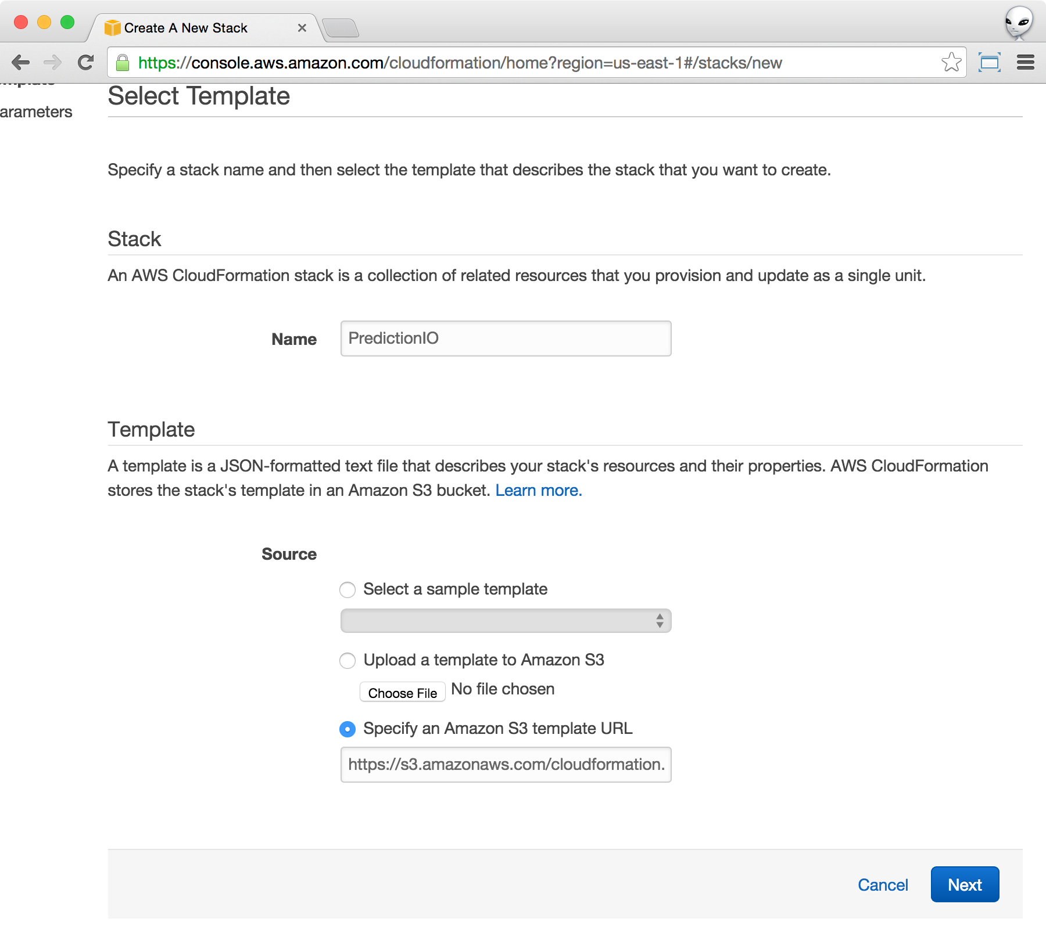Open a new browser tab
This screenshot has height=929, width=1046.
341,28
